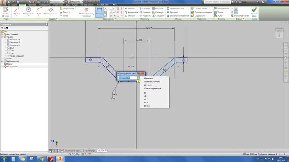Open the По умолчанию appearance dropdown in the title bar
Image resolution: width=289 pixels, height=162 pixels.
click(x=76, y=2)
